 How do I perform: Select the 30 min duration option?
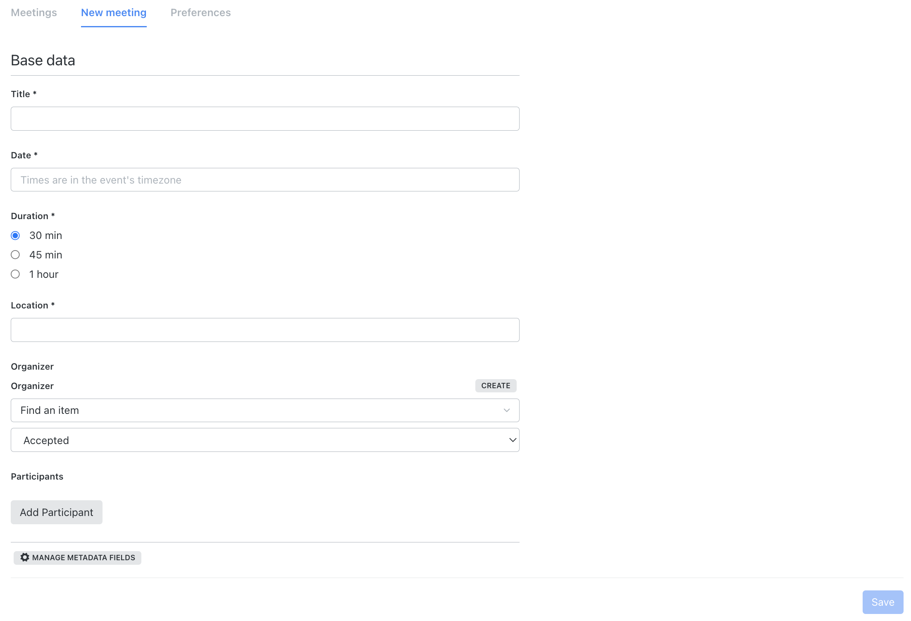tap(15, 236)
